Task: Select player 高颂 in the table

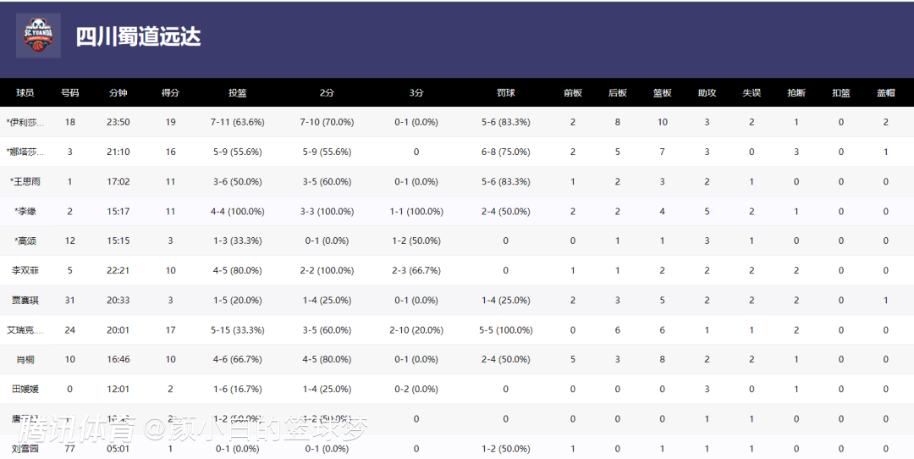Action: click(x=26, y=241)
